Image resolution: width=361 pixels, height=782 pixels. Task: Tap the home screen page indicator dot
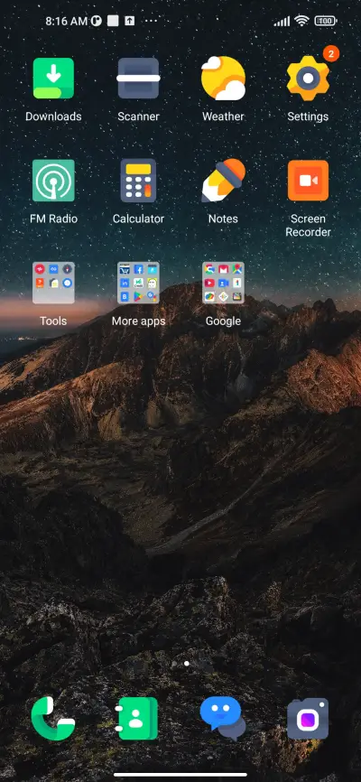click(187, 664)
